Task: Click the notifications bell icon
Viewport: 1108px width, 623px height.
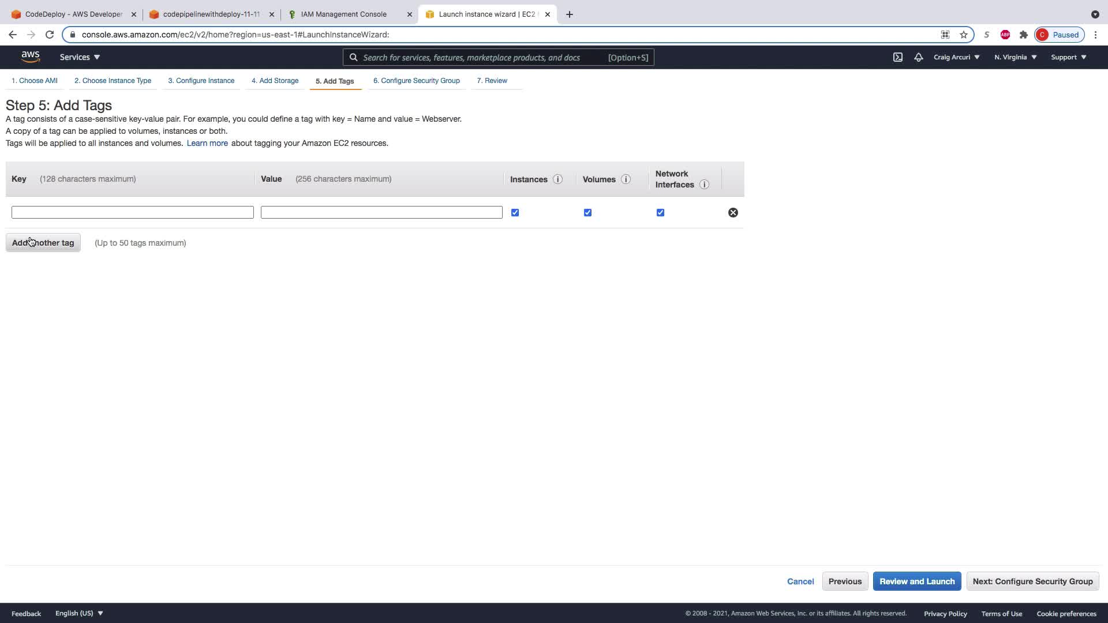Action: [918, 57]
